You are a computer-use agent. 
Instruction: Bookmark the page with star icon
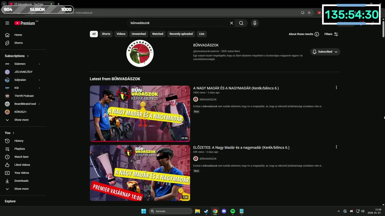pos(309,13)
